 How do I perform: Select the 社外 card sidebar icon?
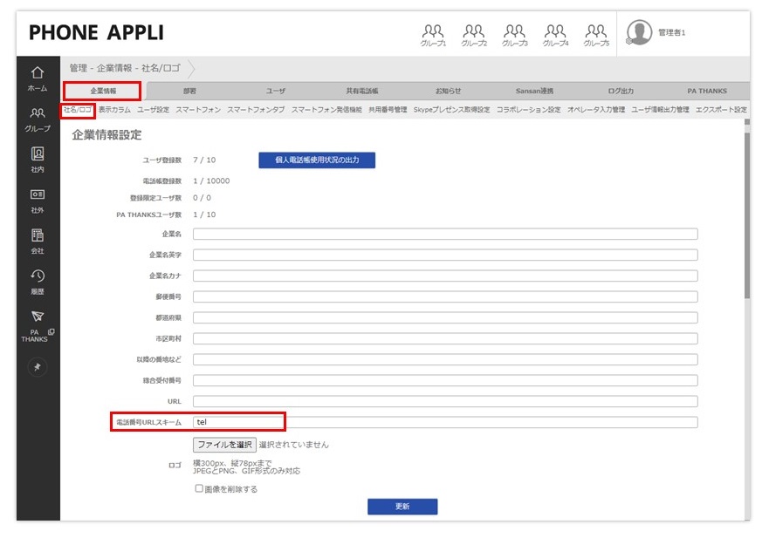pyautogui.click(x=37, y=199)
